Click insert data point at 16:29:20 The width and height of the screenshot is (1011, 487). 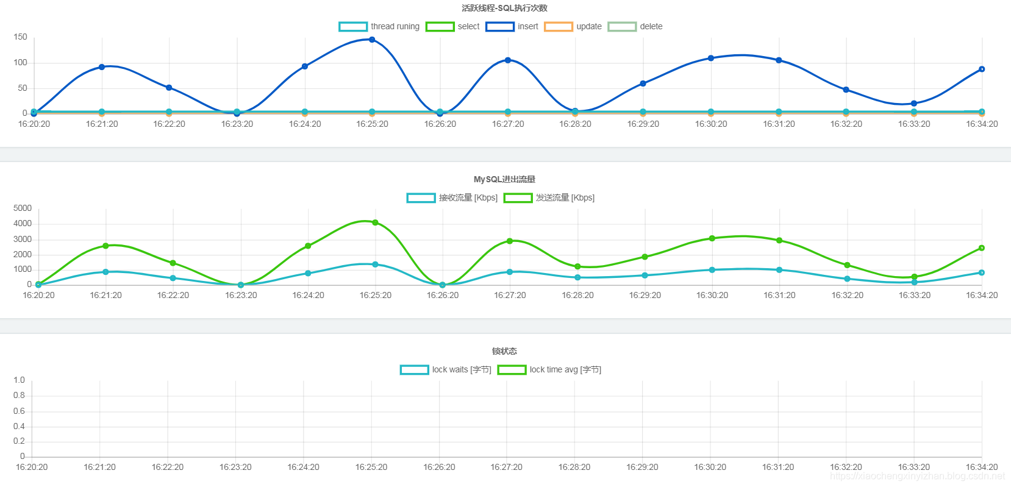643,84
